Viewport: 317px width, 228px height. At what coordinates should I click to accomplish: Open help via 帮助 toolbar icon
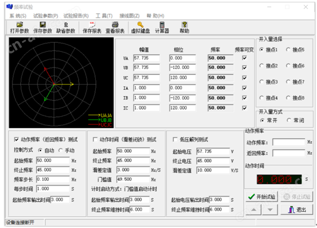184,27
